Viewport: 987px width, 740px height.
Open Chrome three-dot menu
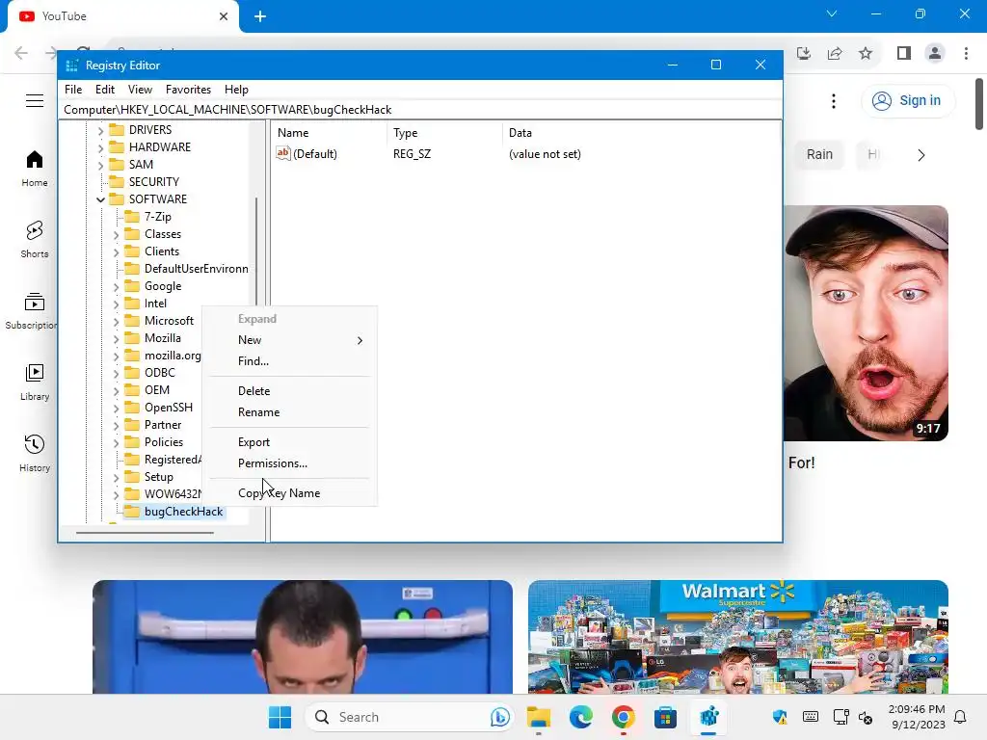coord(966,54)
